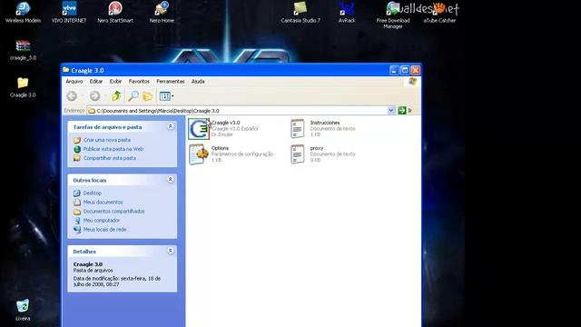The image size is (581, 327).
Task: Click Publicar esta pasta na Web
Action: coord(113,149)
